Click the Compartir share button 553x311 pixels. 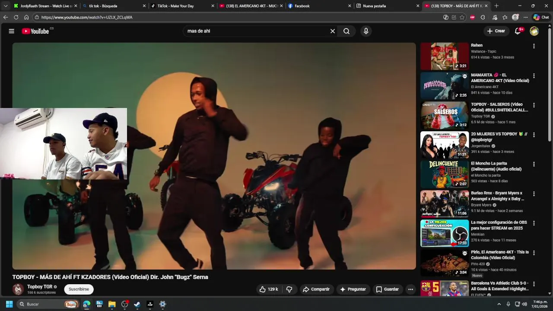(x=316, y=289)
